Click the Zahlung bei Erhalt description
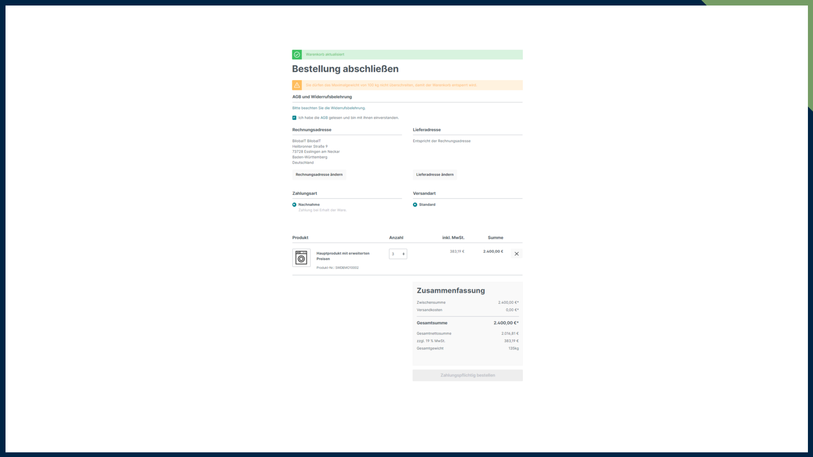813x457 pixels. 322,210
